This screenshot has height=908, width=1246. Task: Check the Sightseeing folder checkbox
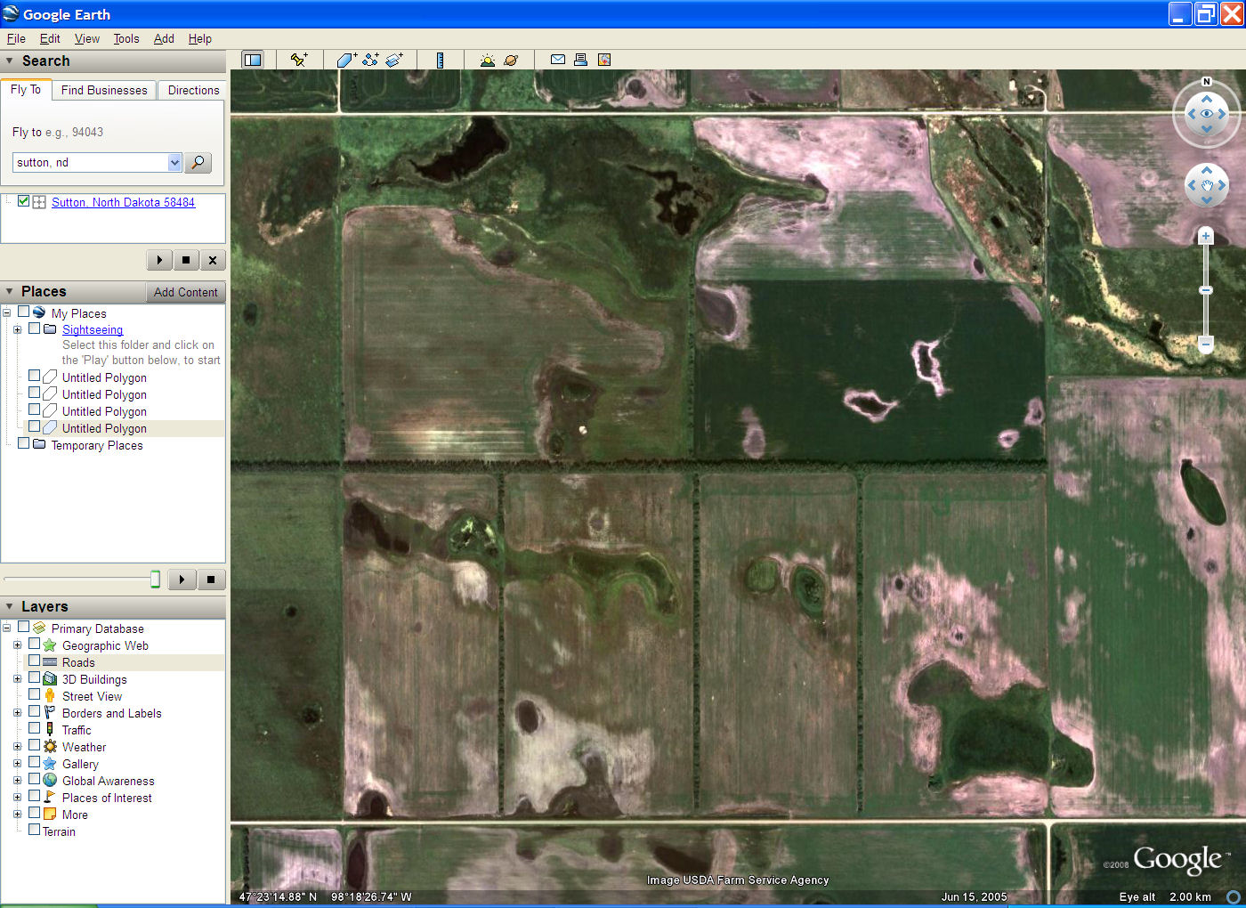(x=35, y=328)
